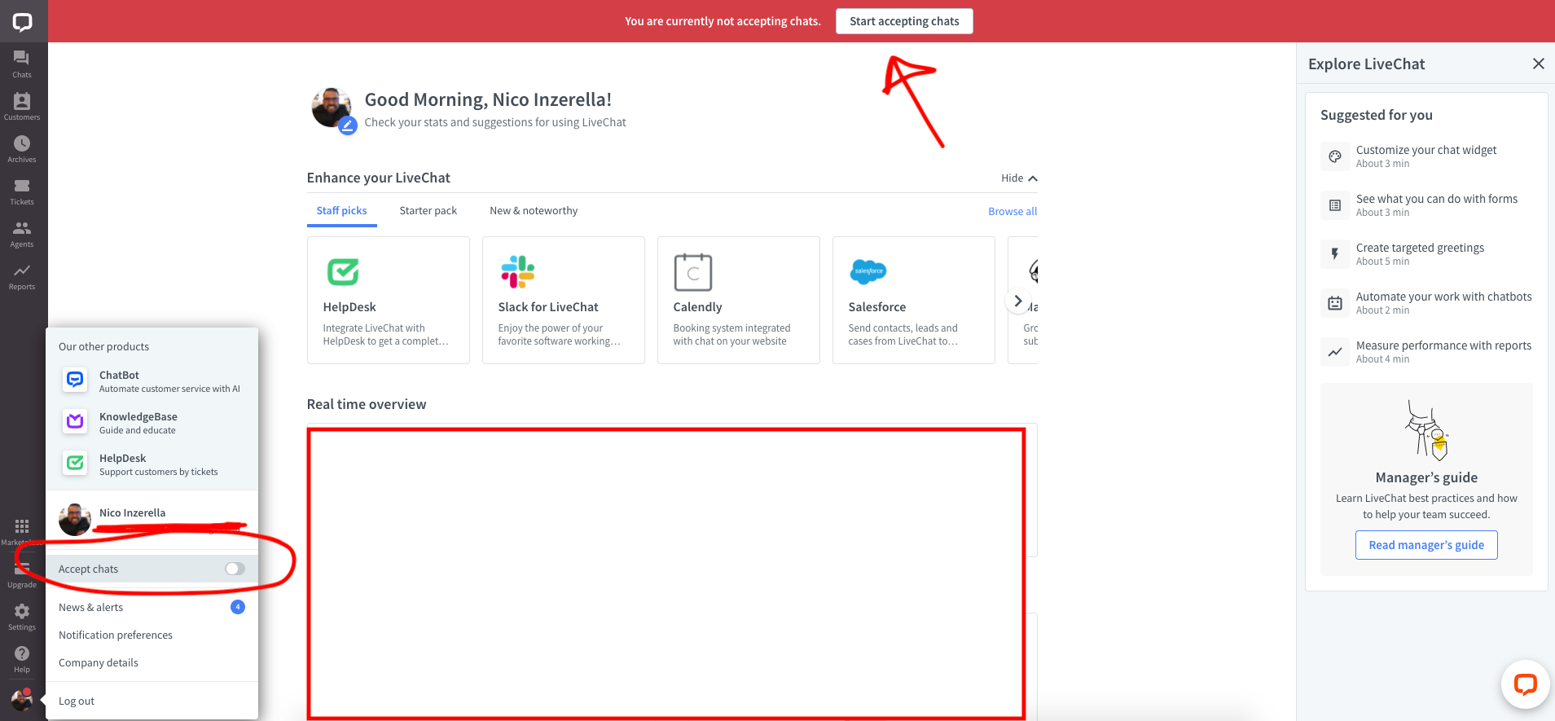1555x721 pixels.
Task: Click forms icon beside See what you can do
Action: [x=1334, y=205]
